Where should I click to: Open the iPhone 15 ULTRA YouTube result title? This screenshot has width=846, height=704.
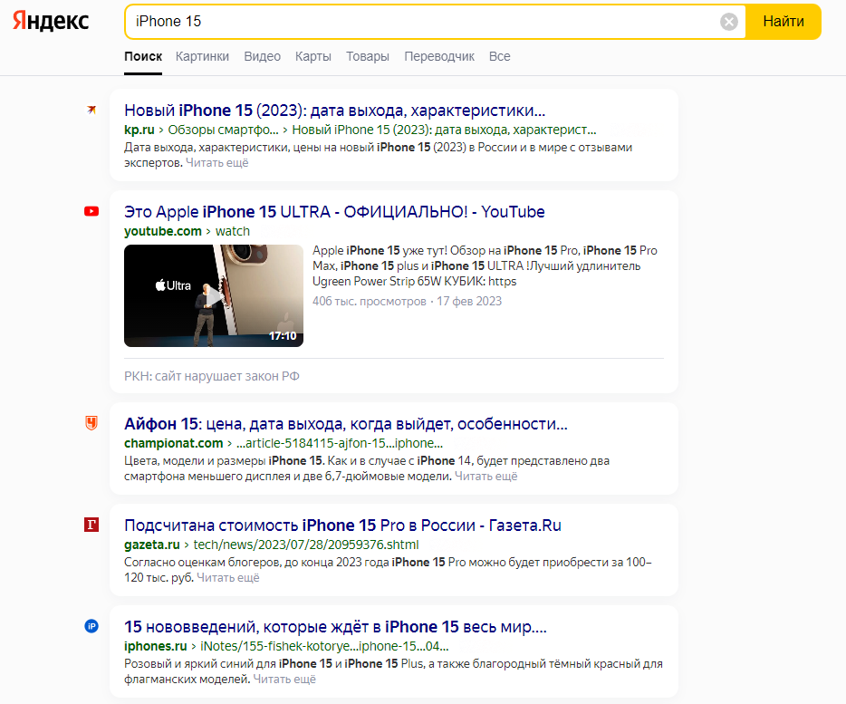tap(334, 212)
